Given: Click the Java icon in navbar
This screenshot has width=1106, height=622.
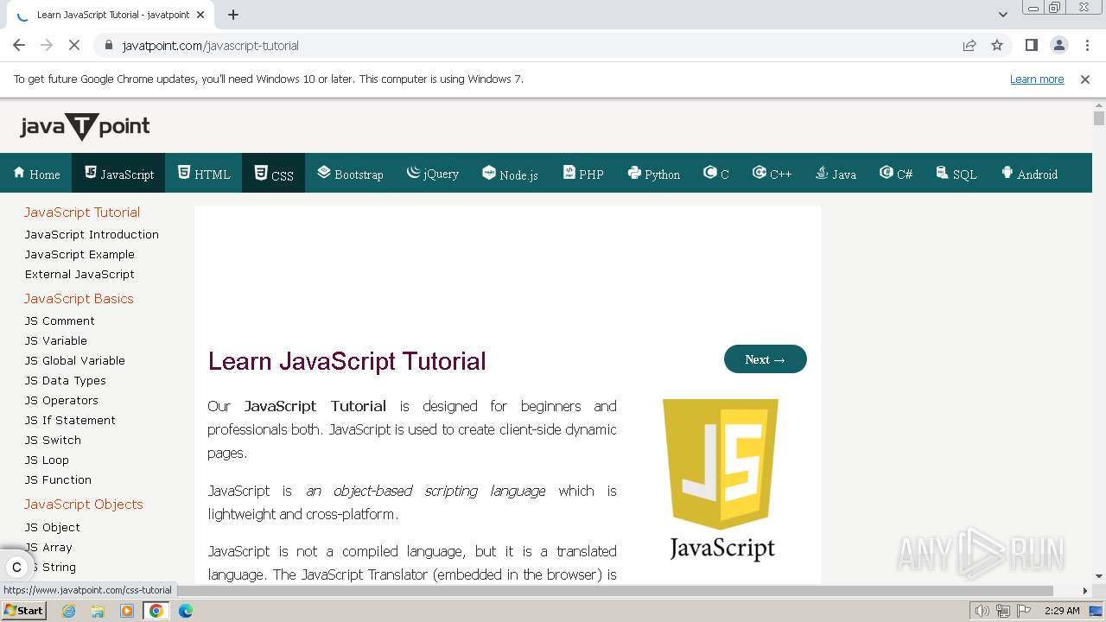Looking at the screenshot, I should point(822,172).
